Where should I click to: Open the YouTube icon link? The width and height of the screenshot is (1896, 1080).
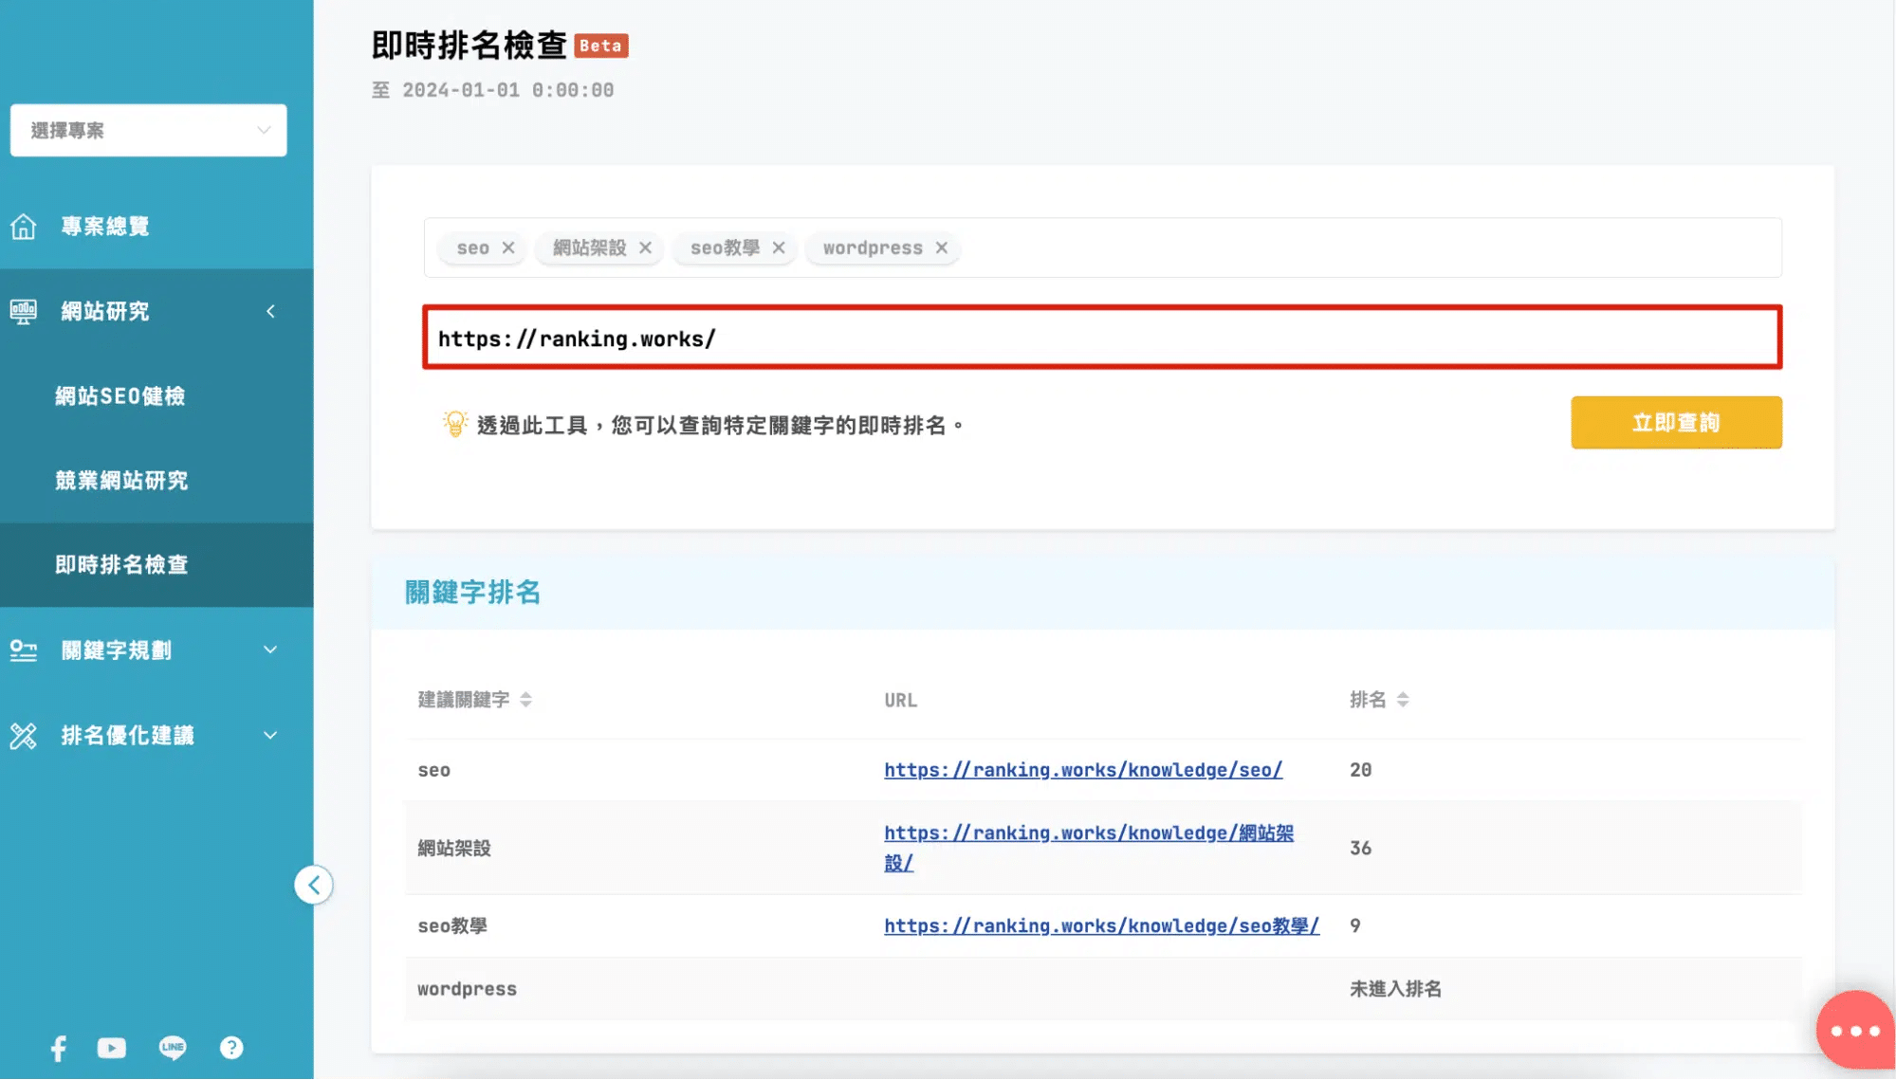112,1048
